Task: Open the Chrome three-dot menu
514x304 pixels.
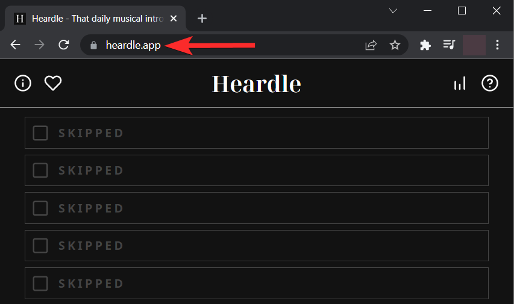Action: pyautogui.click(x=498, y=45)
